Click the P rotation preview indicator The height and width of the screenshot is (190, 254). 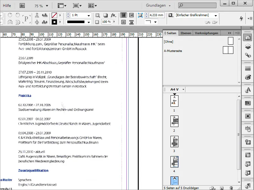click(x=26, y=19)
